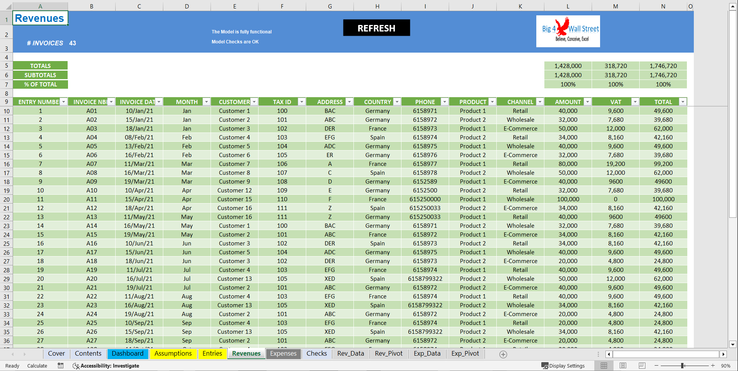Click Calculate in the status bar

tap(37, 366)
